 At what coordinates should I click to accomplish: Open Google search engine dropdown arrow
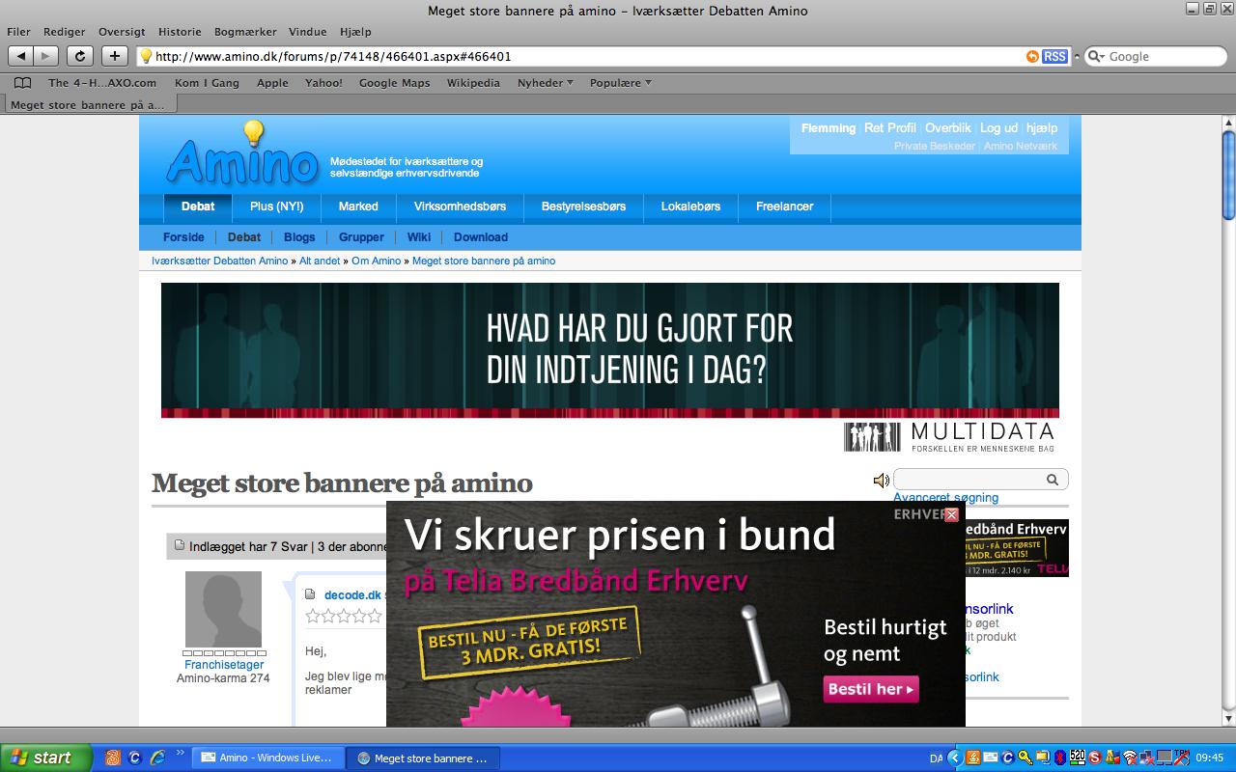click(1097, 57)
